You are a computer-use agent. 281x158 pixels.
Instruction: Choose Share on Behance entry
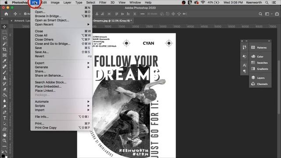[61, 75]
